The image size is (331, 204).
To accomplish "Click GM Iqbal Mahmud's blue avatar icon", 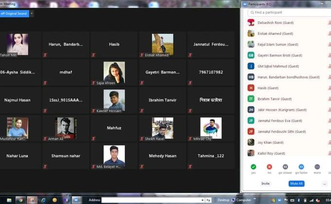I will click(x=251, y=66).
